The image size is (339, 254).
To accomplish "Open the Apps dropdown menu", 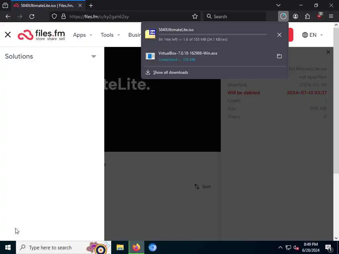I will click(x=82, y=35).
